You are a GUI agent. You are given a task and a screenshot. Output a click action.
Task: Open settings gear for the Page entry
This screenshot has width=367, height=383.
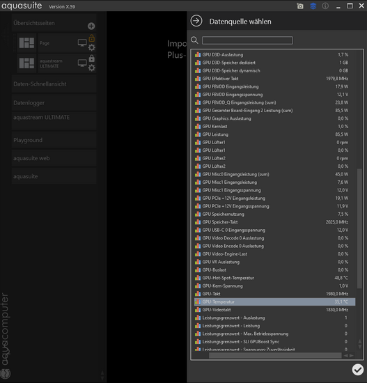92,47
